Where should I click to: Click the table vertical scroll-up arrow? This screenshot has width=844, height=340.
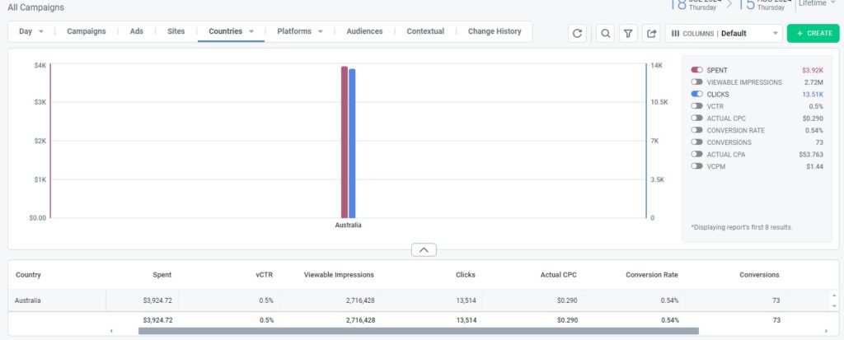pos(834,296)
